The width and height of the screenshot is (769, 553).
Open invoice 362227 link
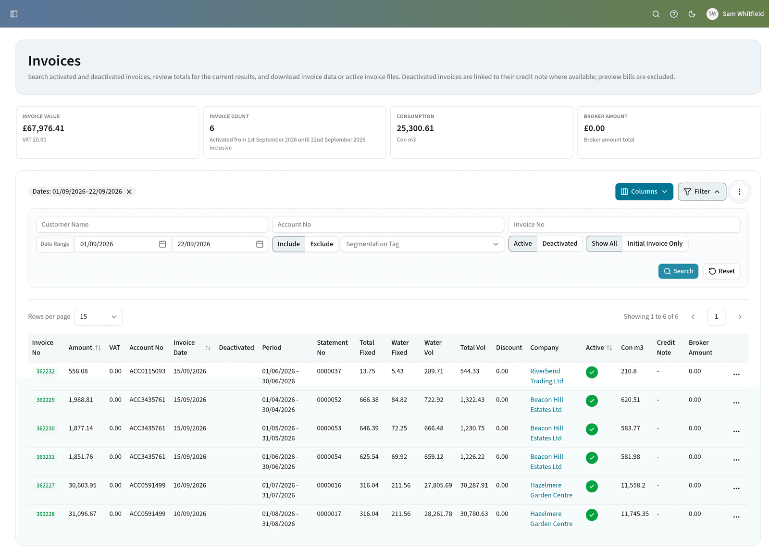point(46,485)
